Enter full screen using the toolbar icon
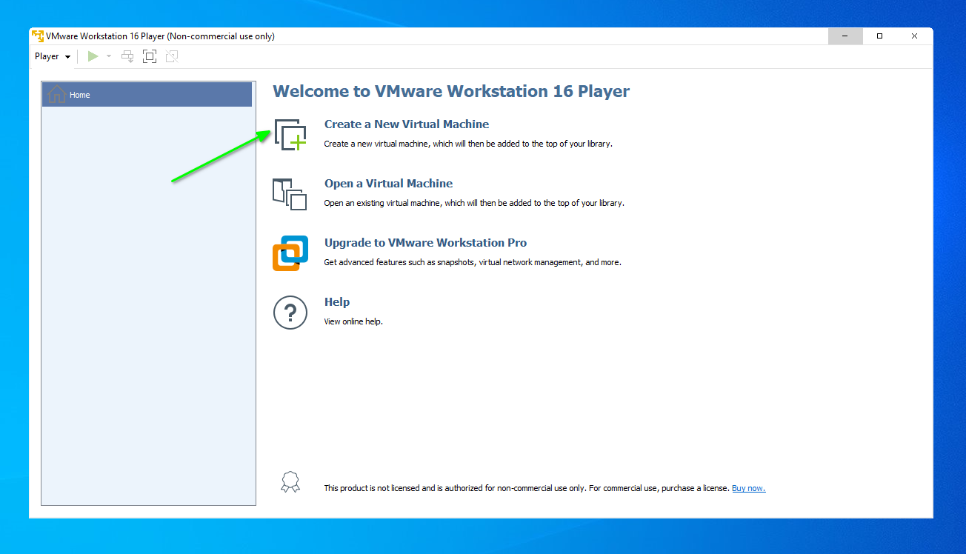 pos(149,56)
